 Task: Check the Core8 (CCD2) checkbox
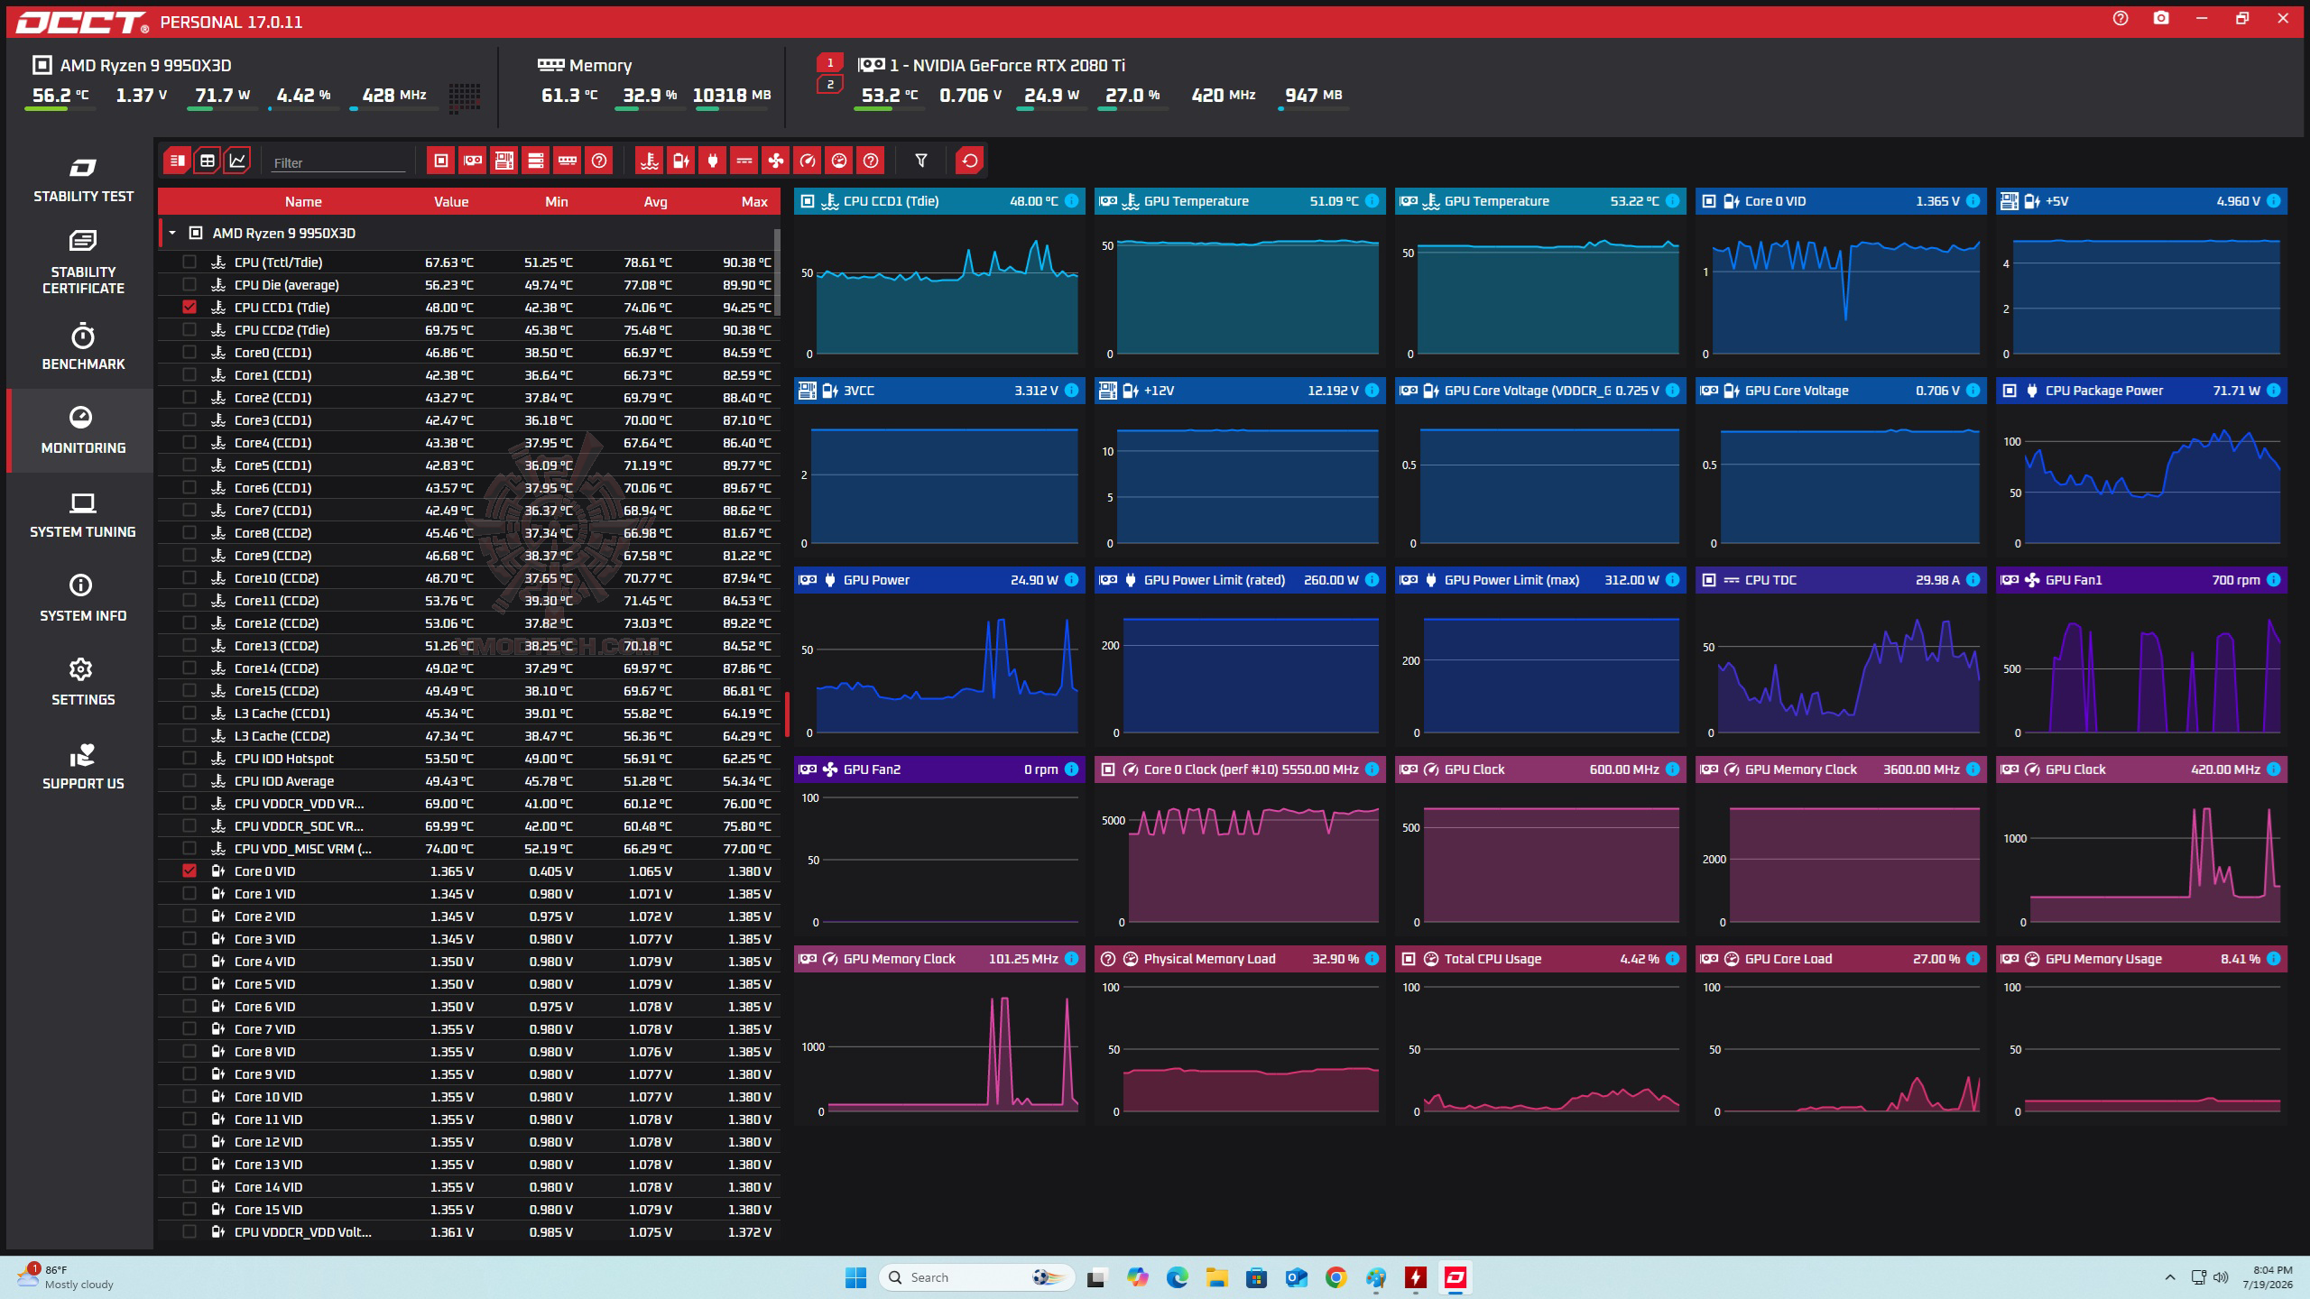[189, 532]
